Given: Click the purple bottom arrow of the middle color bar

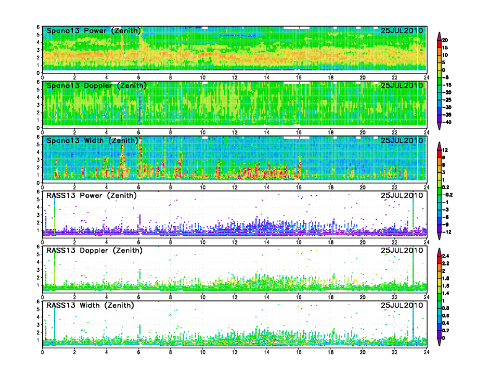Looking at the screenshot, I should point(439,236).
